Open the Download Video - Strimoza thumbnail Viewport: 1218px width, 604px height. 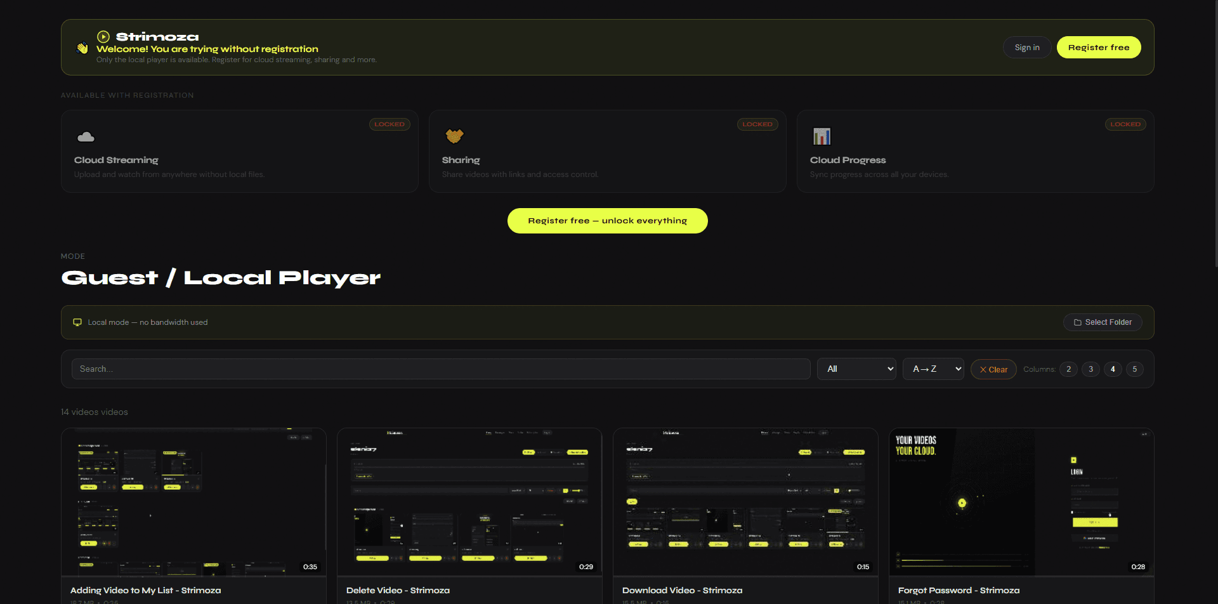[x=745, y=502]
